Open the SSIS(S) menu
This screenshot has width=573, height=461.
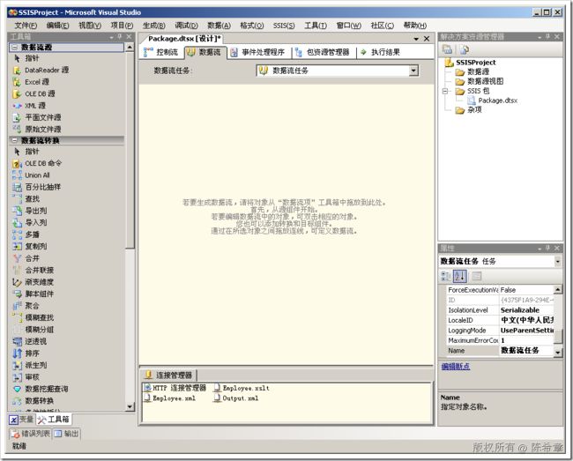[x=284, y=26]
